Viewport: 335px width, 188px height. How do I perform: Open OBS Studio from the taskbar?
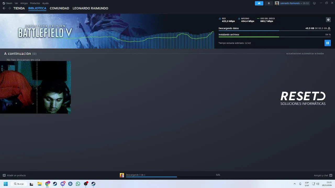(86, 184)
